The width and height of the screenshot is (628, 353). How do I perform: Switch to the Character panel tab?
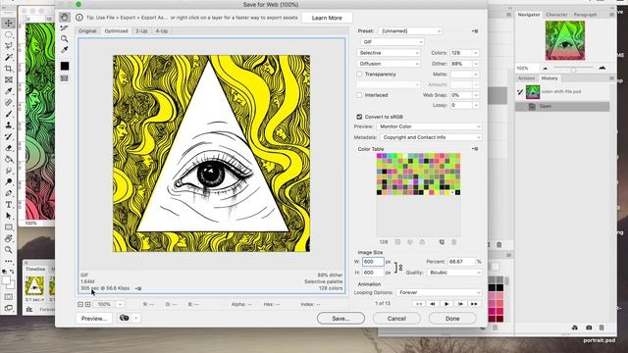[556, 15]
